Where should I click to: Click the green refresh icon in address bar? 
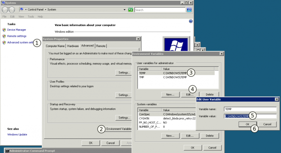click(130, 10)
